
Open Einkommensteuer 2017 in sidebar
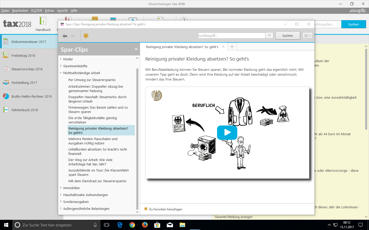tap(29, 42)
